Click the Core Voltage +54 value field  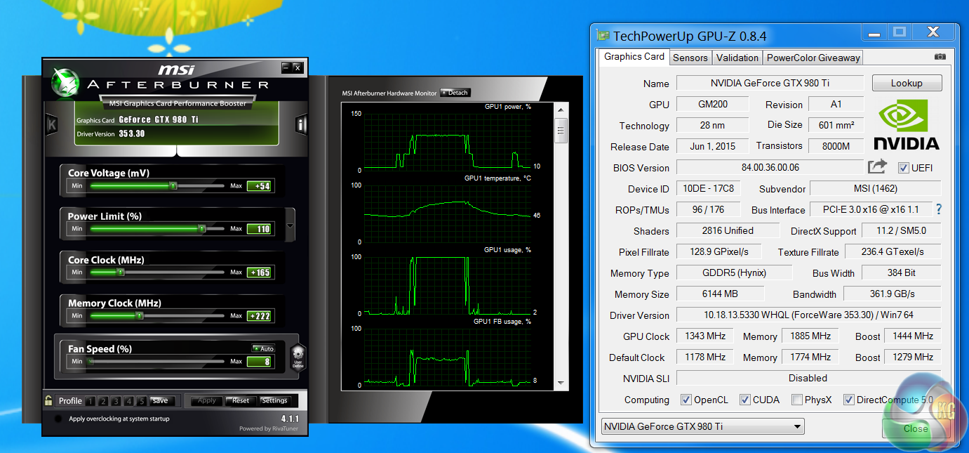click(x=259, y=186)
